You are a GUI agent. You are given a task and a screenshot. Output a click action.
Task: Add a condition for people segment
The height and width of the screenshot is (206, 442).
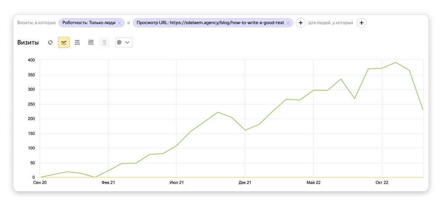pyautogui.click(x=361, y=23)
